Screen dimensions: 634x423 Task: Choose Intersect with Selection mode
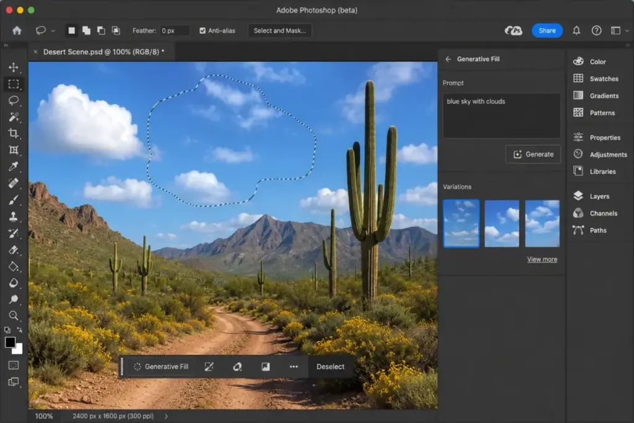(x=116, y=30)
